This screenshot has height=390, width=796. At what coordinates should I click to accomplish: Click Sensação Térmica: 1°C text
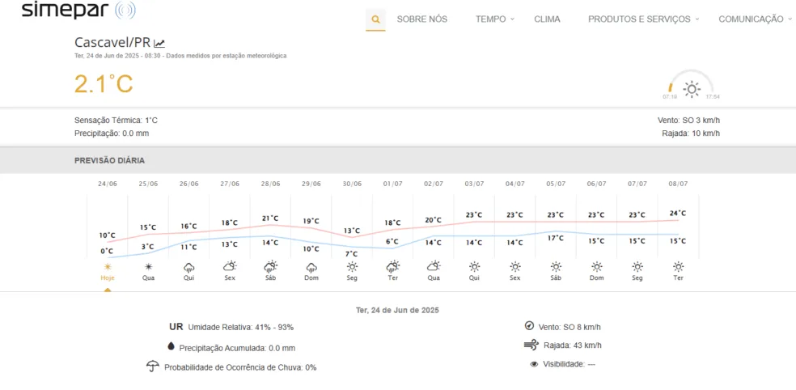116,121
